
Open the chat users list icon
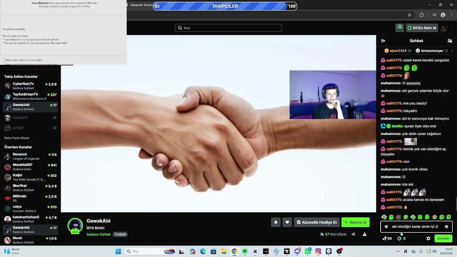(450, 41)
